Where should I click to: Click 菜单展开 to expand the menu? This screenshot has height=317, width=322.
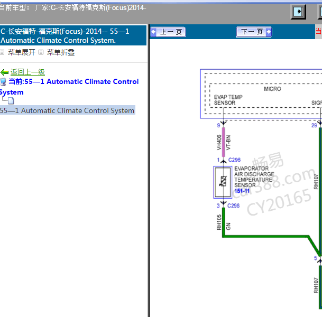coord(22,52)
